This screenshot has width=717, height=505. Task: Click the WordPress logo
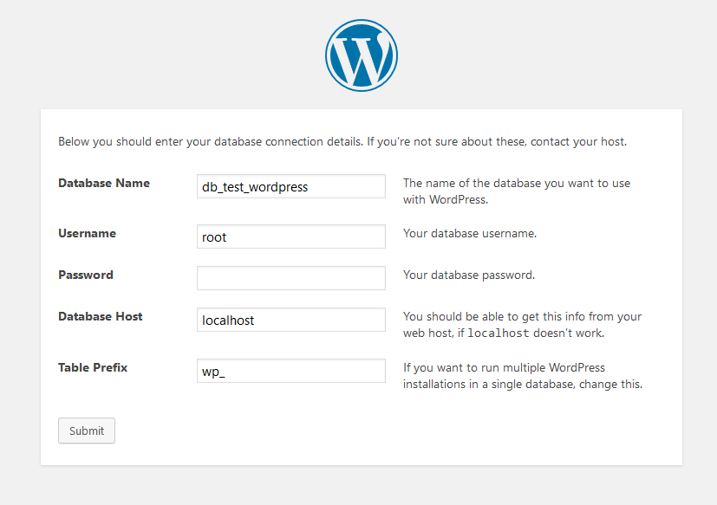click(x=361, y=55)
